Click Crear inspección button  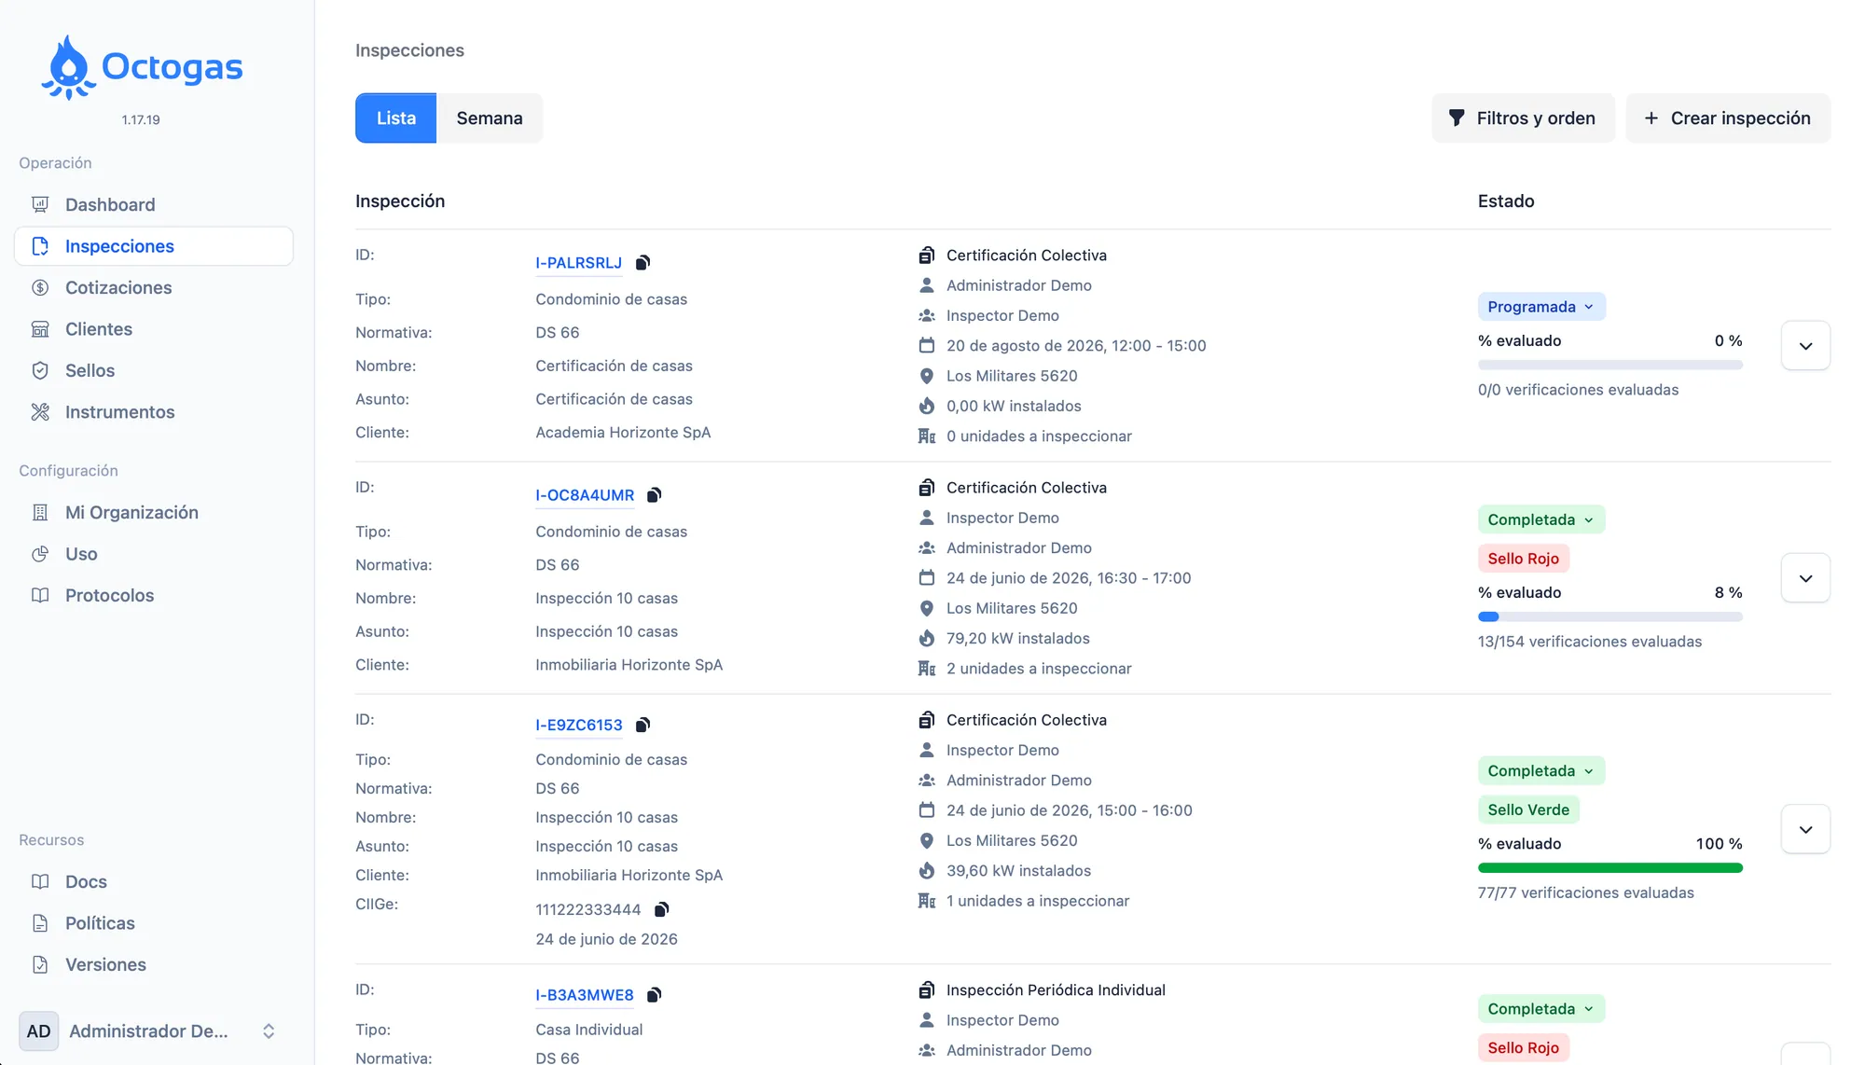tap(1728, 118)
